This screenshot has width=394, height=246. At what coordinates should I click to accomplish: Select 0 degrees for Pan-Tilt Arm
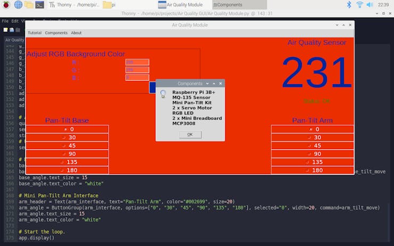pos(313,129)
